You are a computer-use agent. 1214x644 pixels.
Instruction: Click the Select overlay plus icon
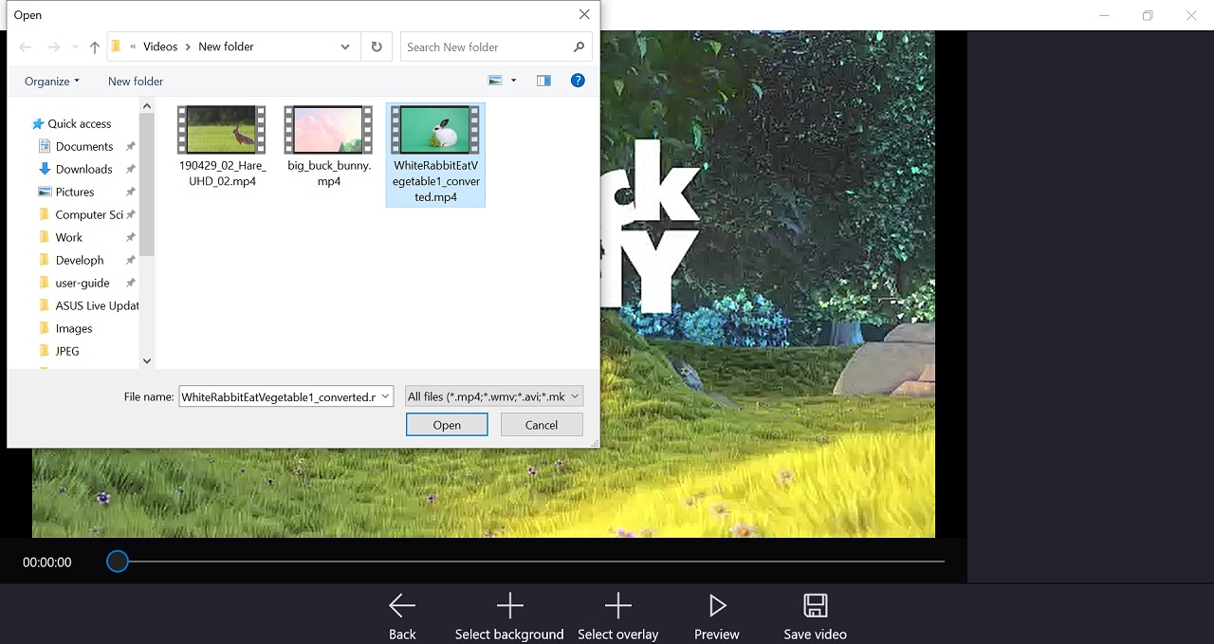(617, 606)
